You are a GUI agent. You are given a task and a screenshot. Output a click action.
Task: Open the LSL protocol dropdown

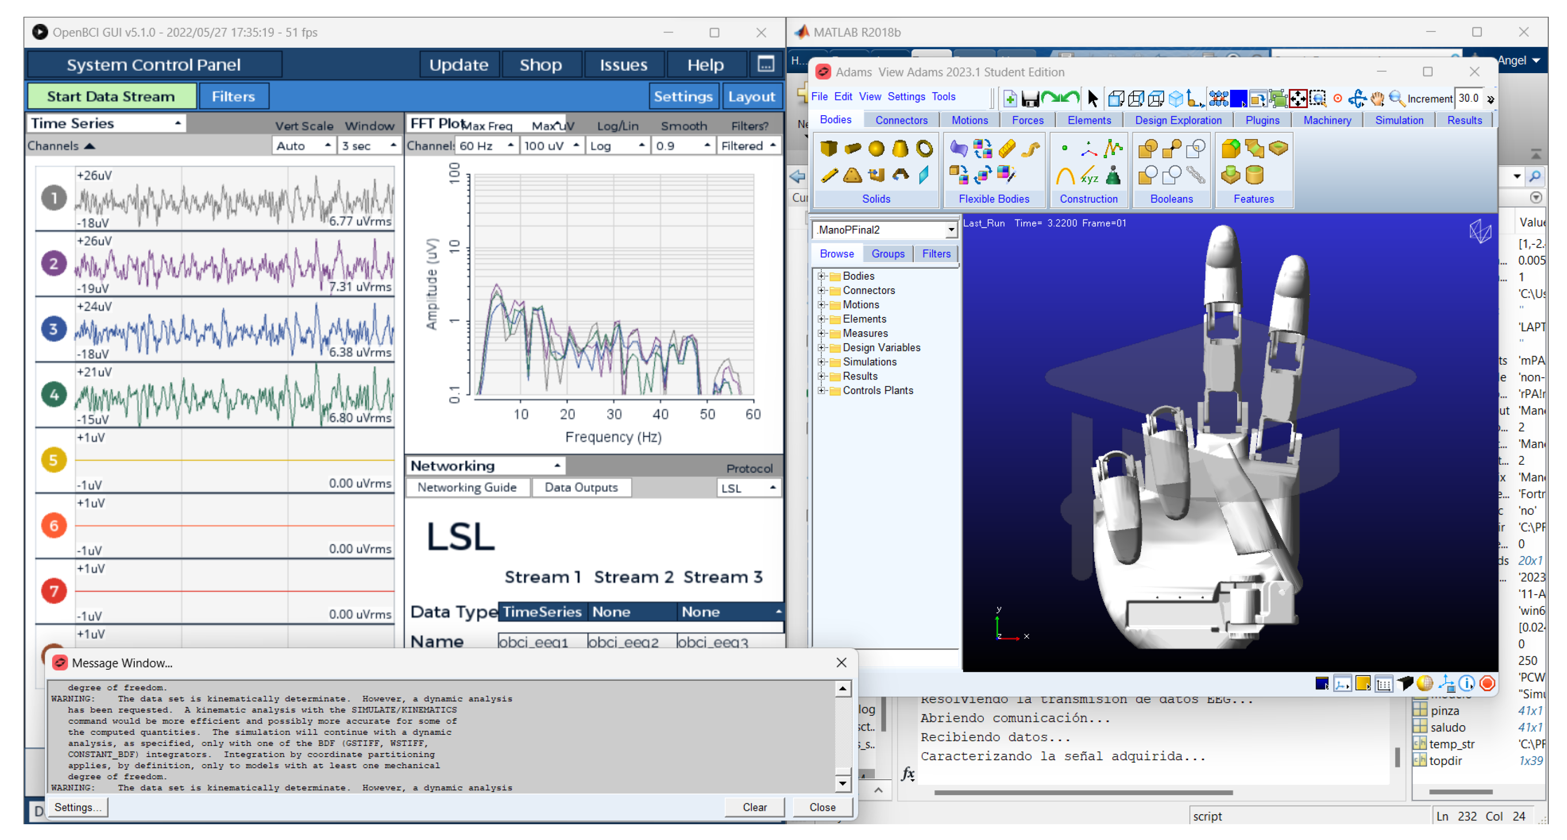[x=748, y=488]
